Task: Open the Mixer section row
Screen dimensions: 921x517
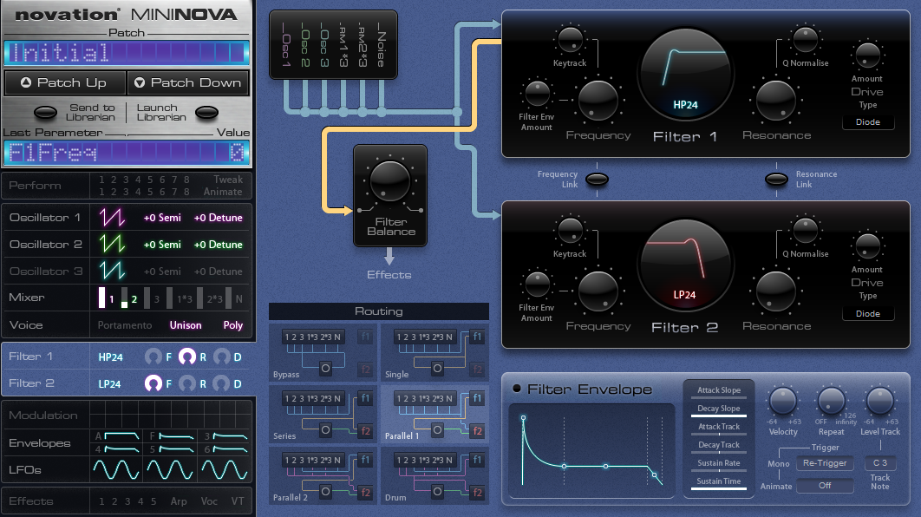Action: tap(127, 298)
